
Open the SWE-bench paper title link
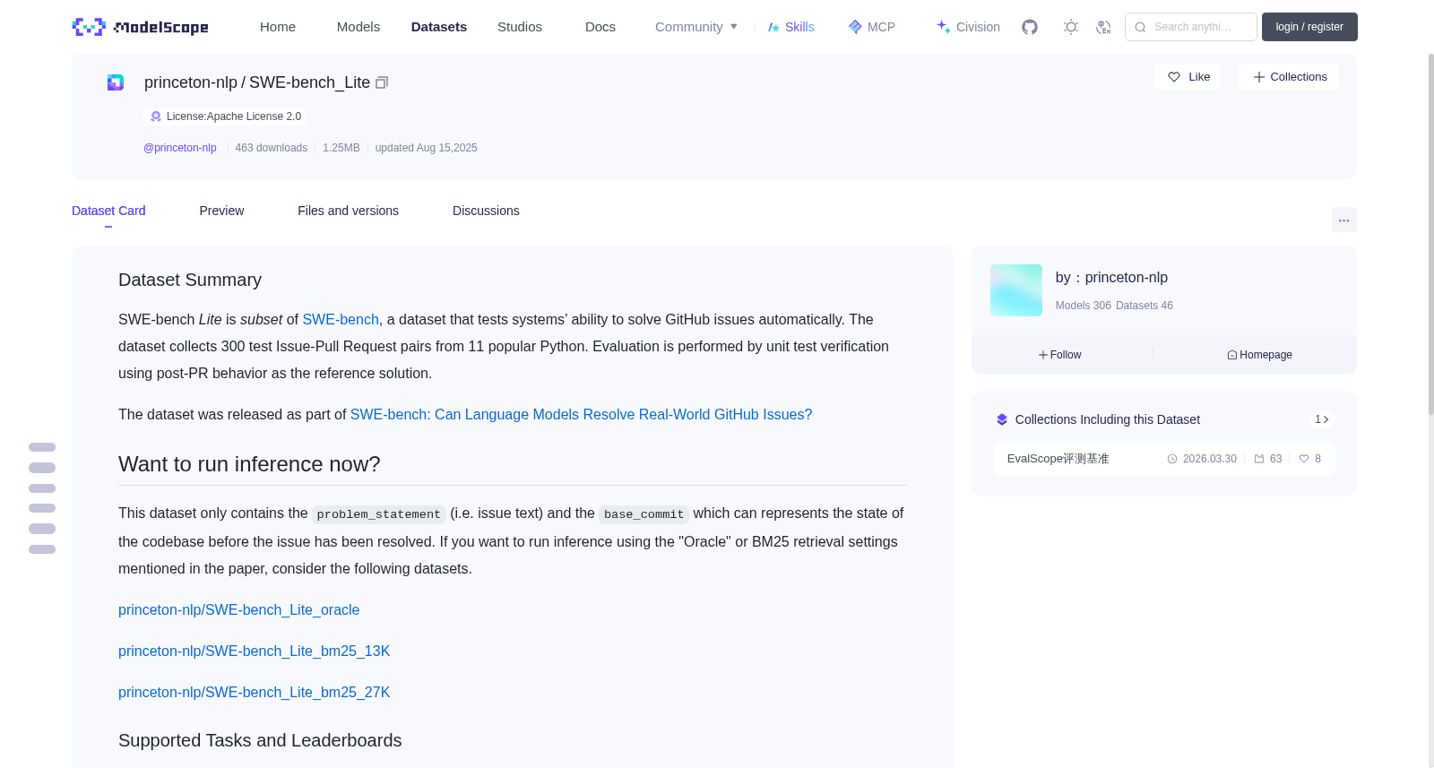[581, 415]
